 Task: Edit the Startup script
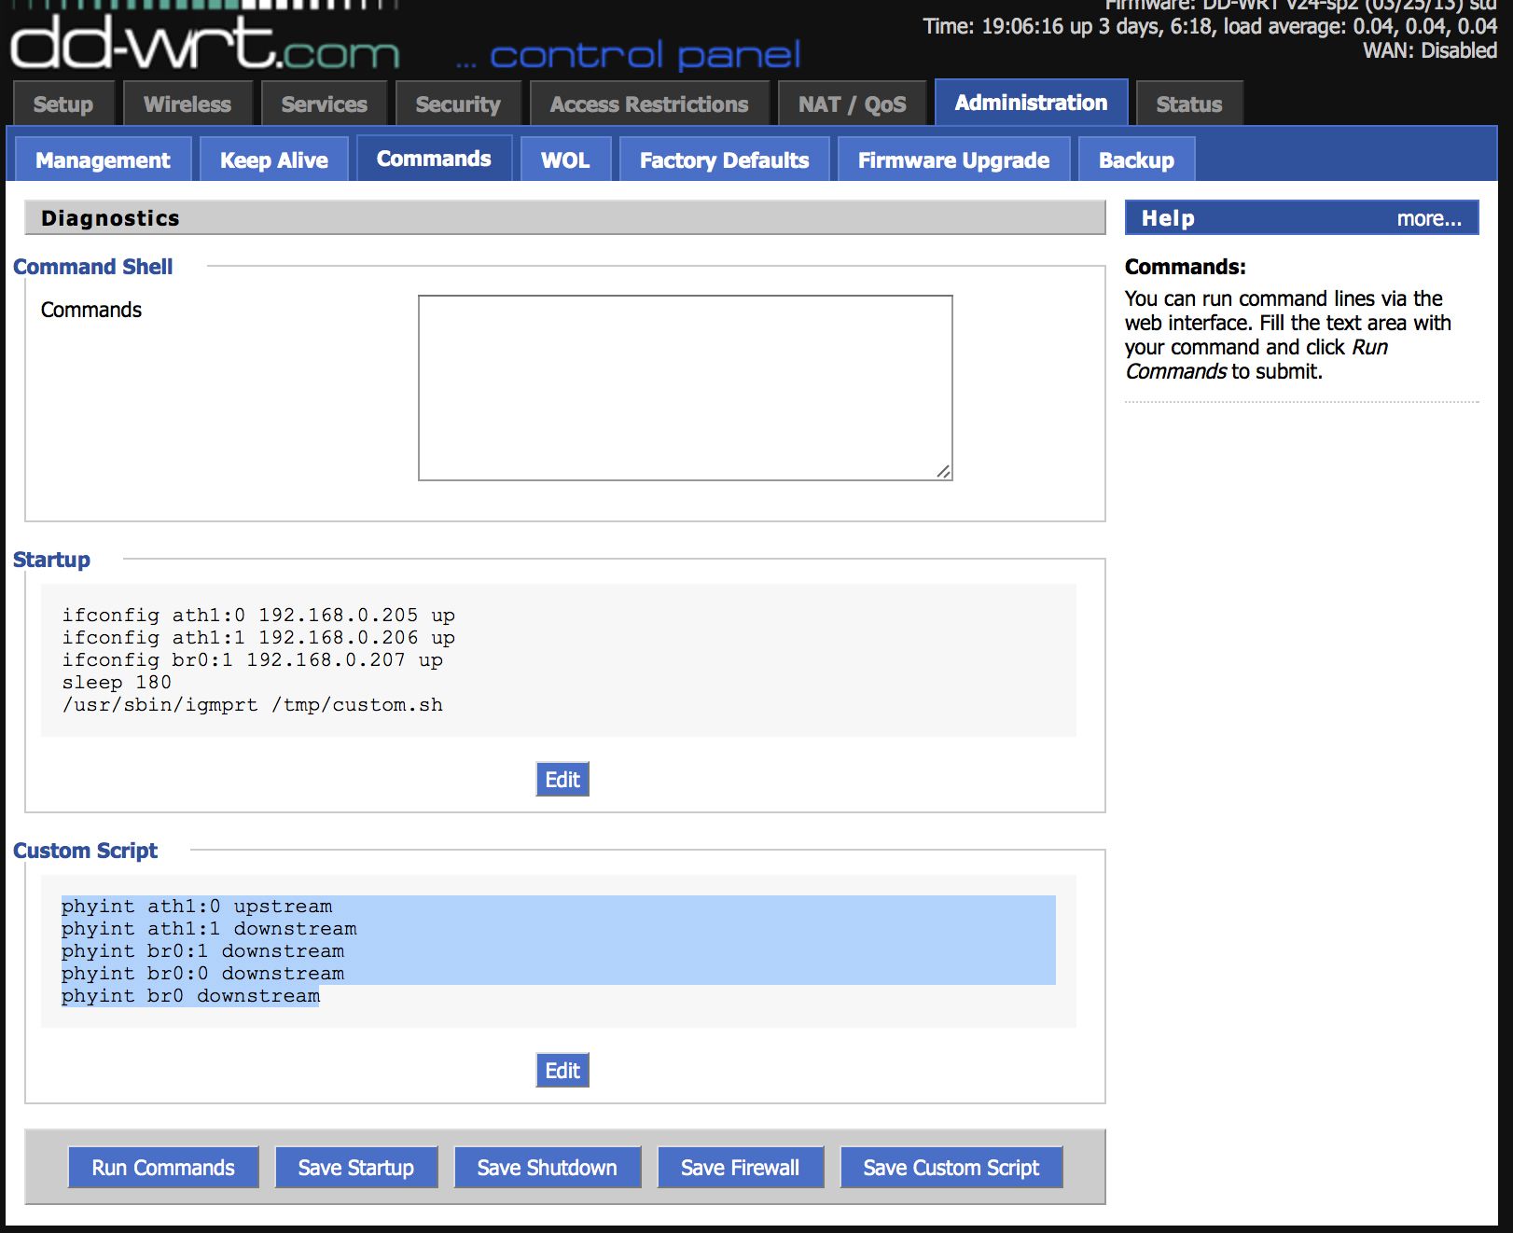[562, 779]
